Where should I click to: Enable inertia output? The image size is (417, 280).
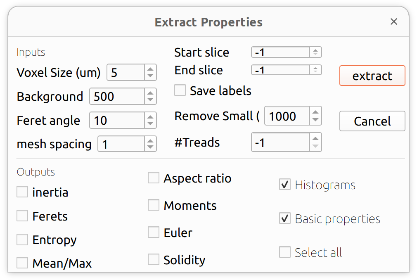pos(22,192)
